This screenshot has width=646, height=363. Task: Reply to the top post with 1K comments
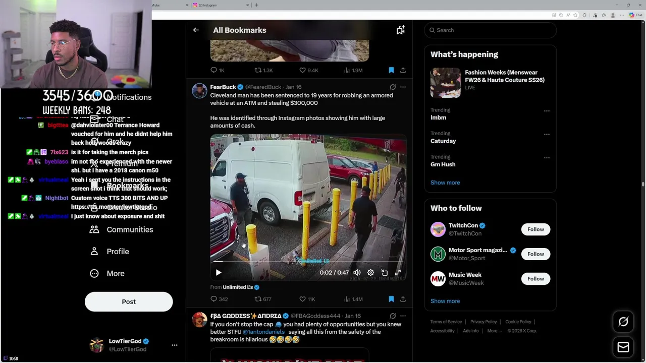(x=218, y=70)
